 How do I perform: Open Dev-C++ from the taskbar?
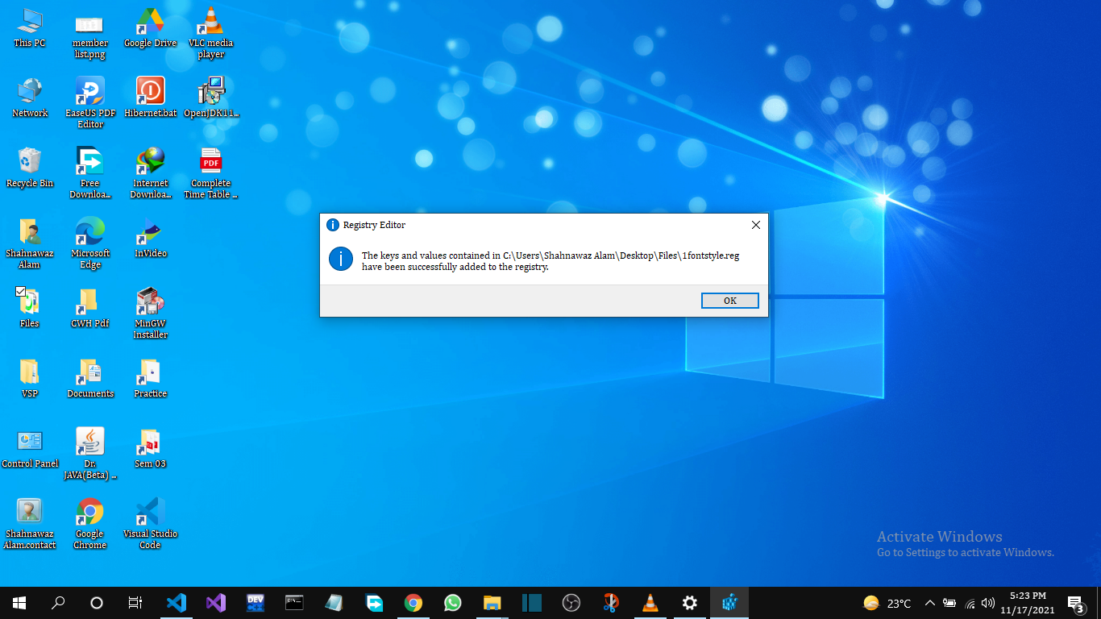(x=255, y=603)
